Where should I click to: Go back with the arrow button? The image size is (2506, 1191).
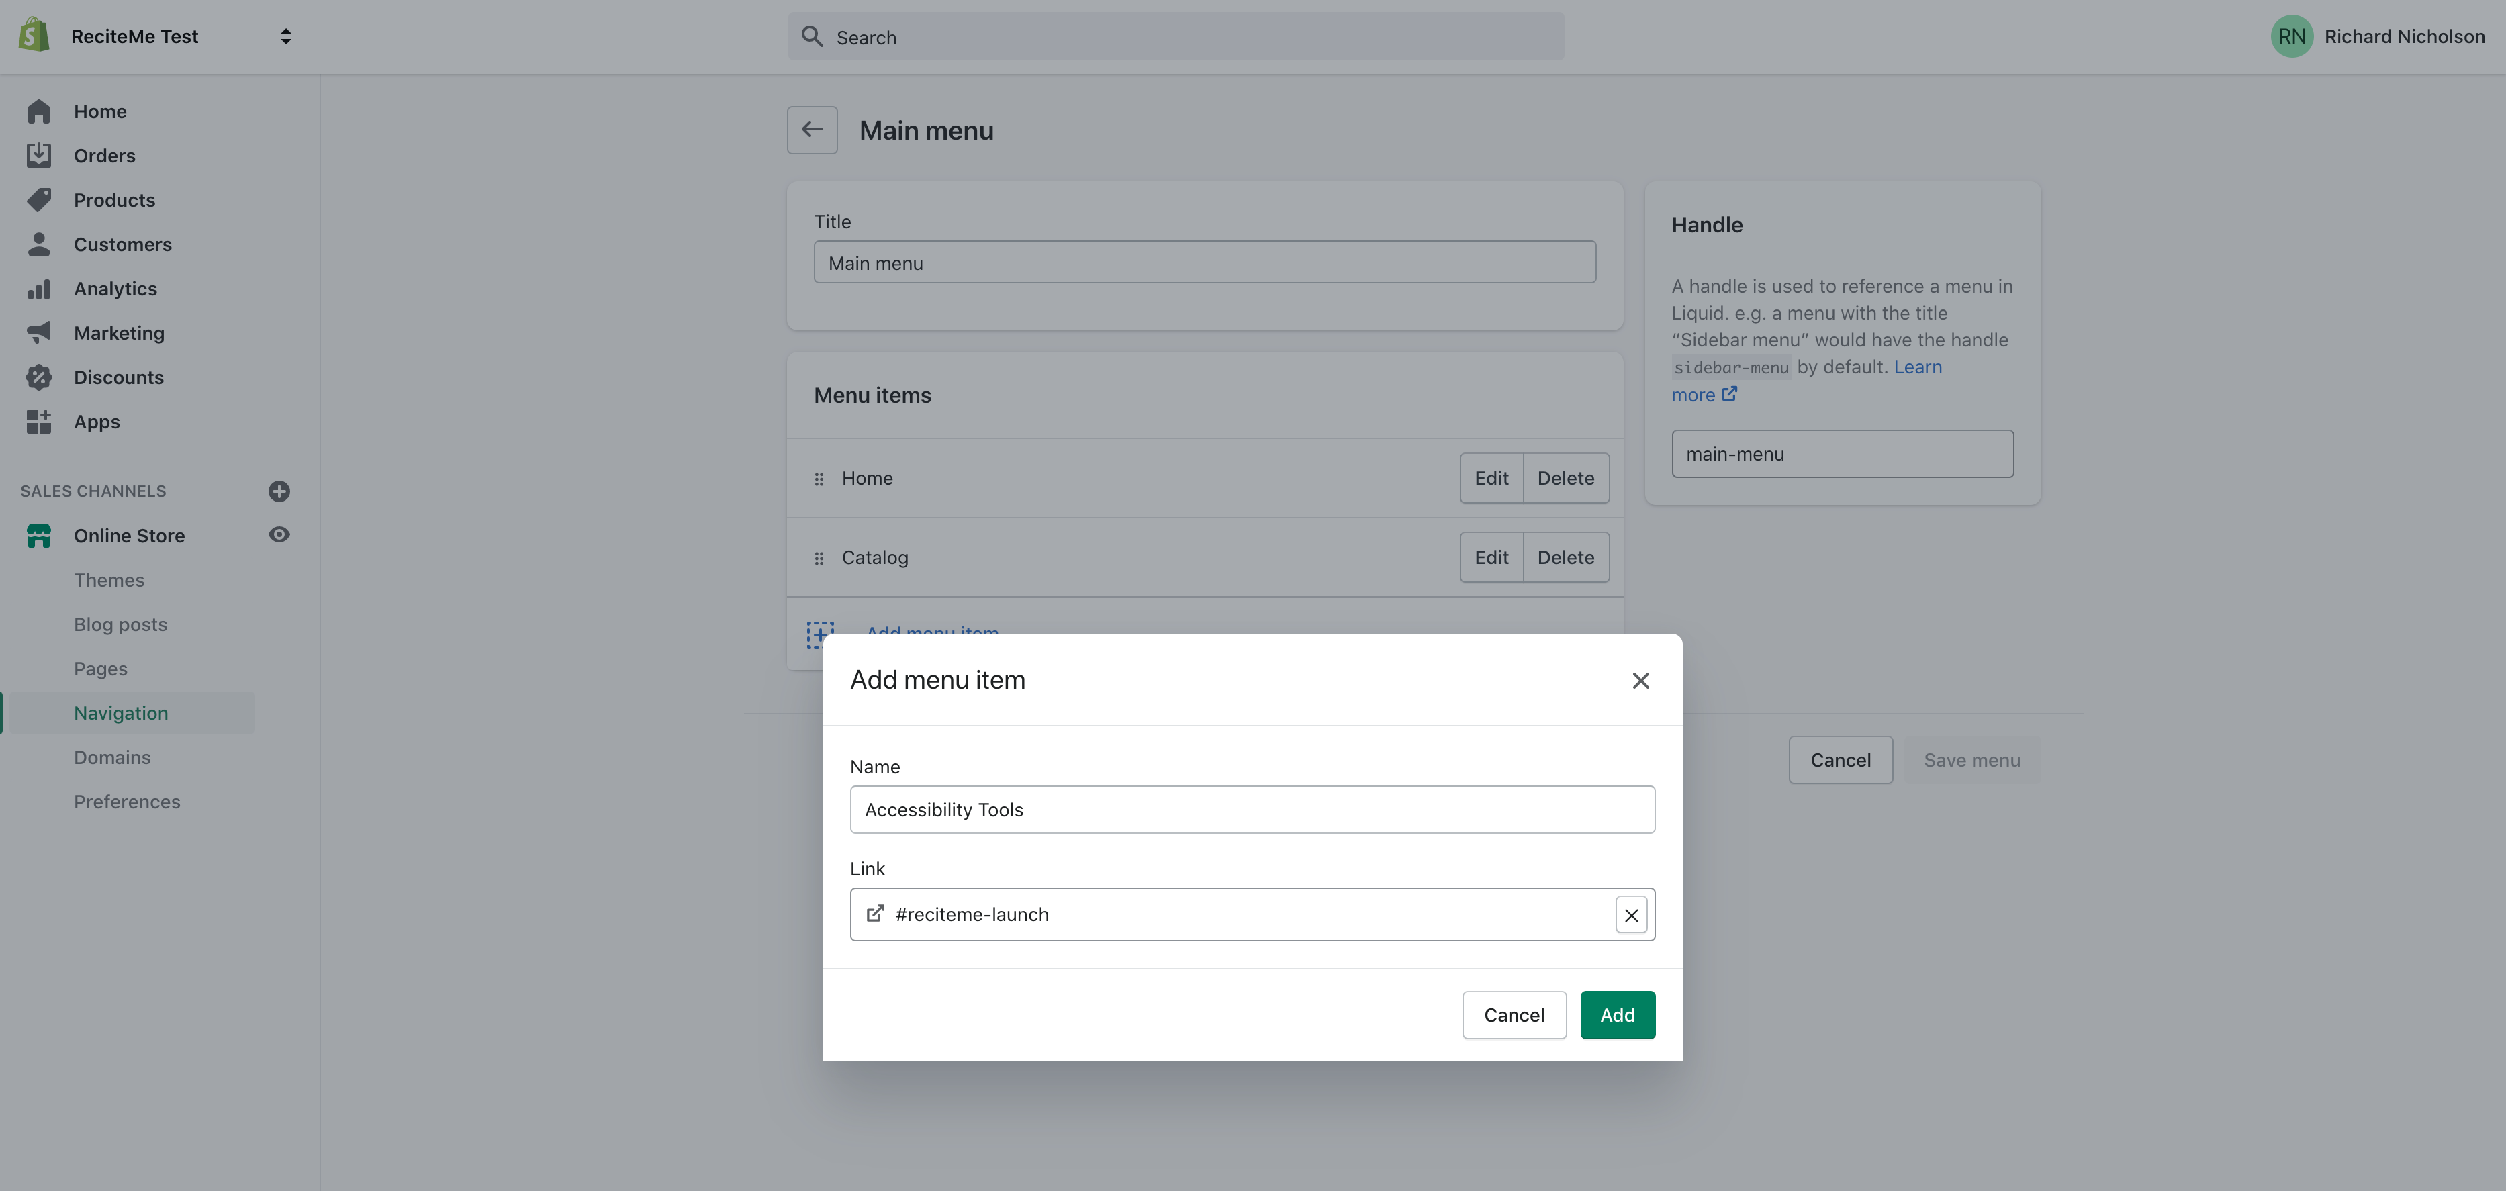[813, 130]
